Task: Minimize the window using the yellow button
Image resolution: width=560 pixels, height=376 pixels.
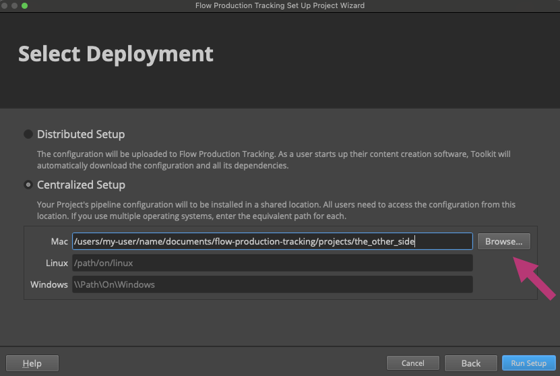Action: pos(15,5)
